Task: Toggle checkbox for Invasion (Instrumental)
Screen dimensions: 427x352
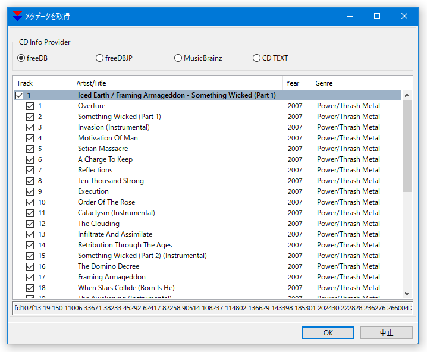Action: pos(30,127)
